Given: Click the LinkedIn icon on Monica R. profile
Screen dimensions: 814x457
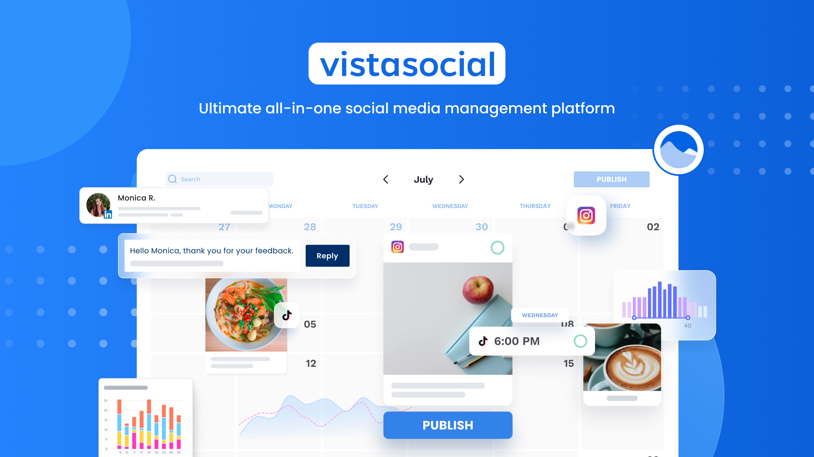Looking at the screenshot, I should [108, 214].
